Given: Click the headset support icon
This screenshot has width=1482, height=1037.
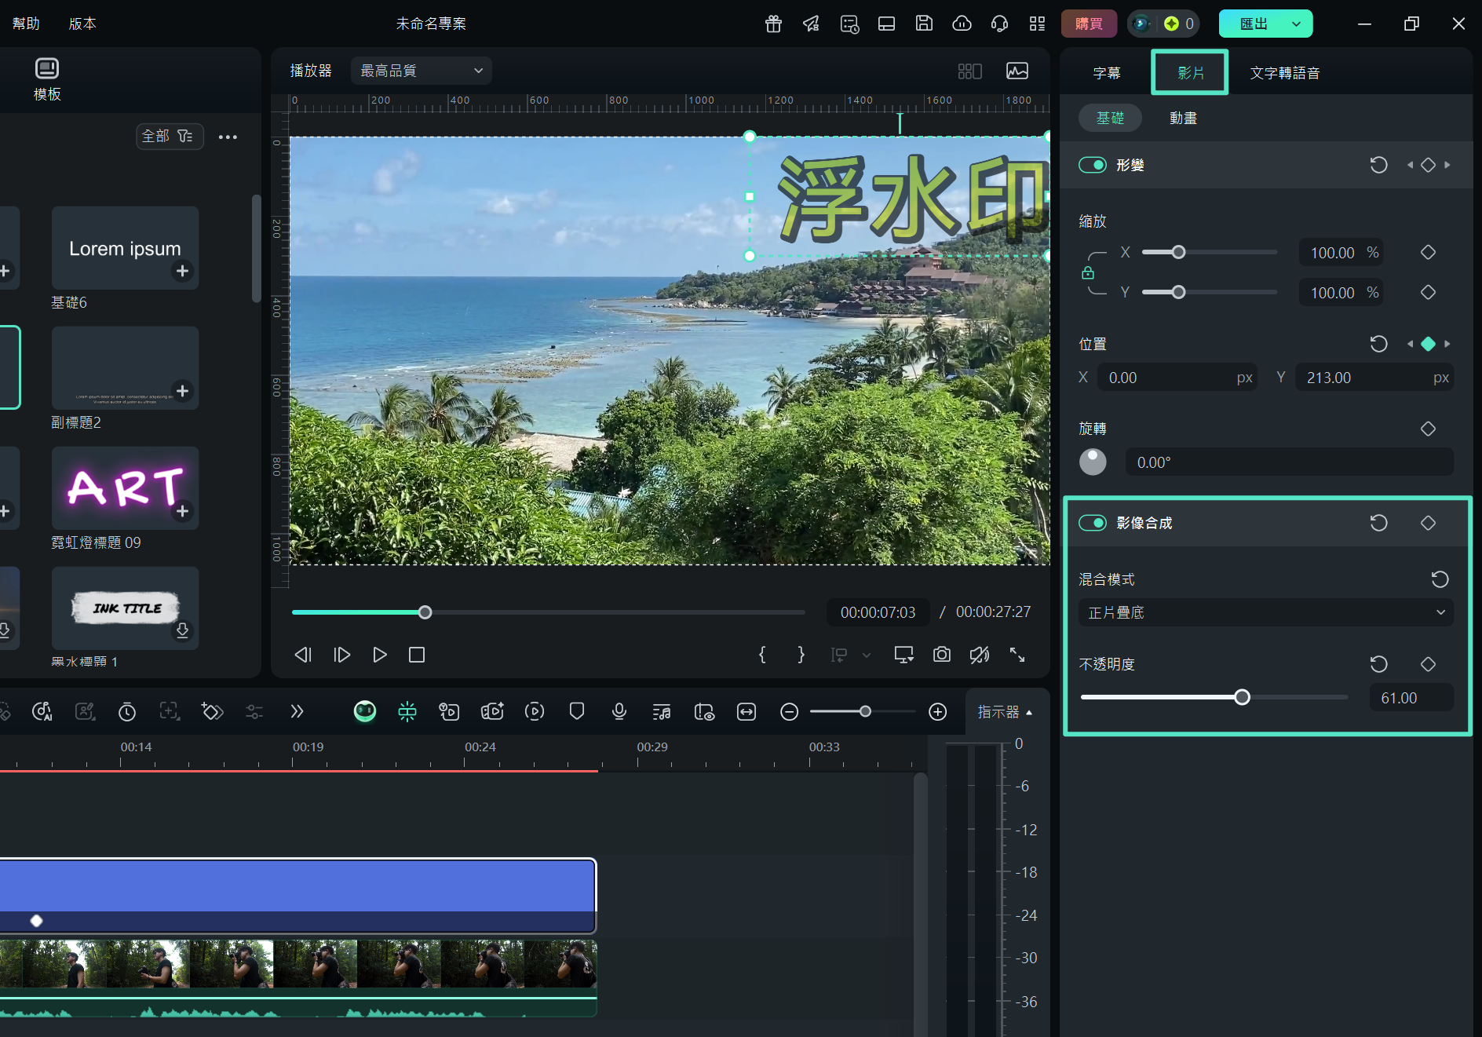Looking at the screenshot, I should [x=999, y=24].
